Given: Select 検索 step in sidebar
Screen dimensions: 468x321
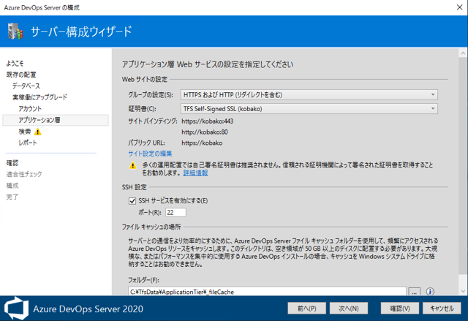Looking at the screenshot, I should (x=25, y=132).
